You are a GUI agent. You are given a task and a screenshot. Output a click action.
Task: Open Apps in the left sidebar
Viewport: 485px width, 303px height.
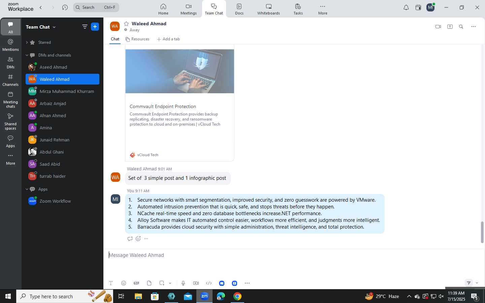(x=10, y=141)
